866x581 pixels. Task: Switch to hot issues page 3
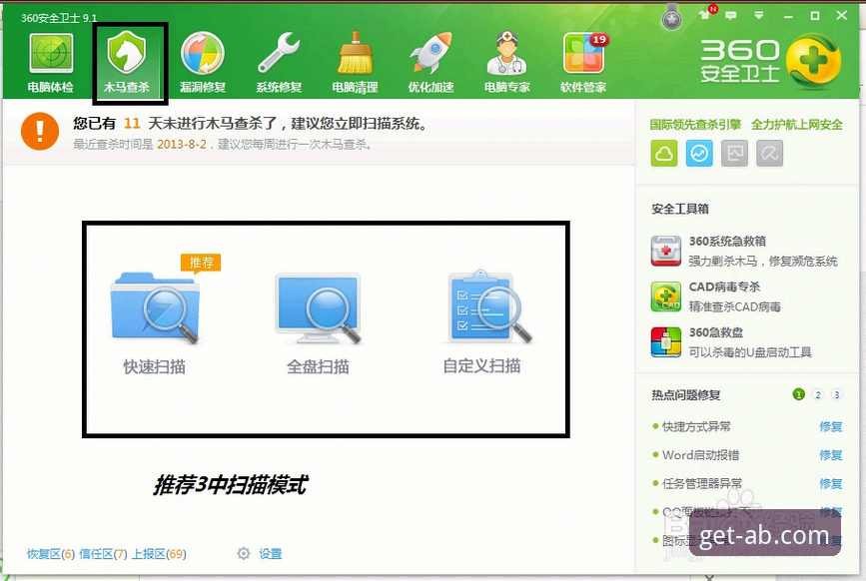pyautogui.click(x=837, y=394)
